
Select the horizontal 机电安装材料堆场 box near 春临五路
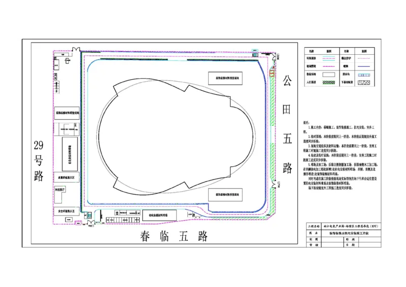(158, 215)
